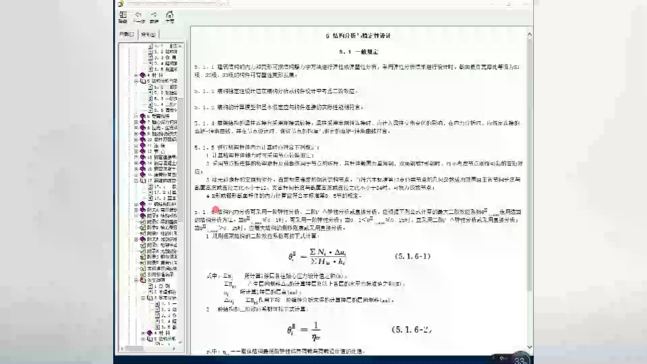
Task: Open 附录H 无加劲 tree entry
Action: pyautogui.click(x=162, y=251)
